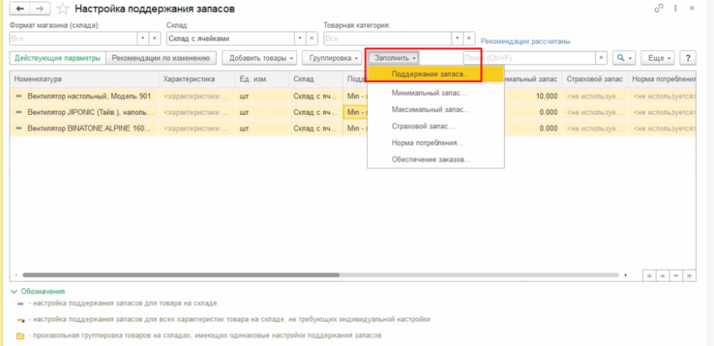
Task: Expand the Склад dropdown list
Action: click(x=300, y=38)
